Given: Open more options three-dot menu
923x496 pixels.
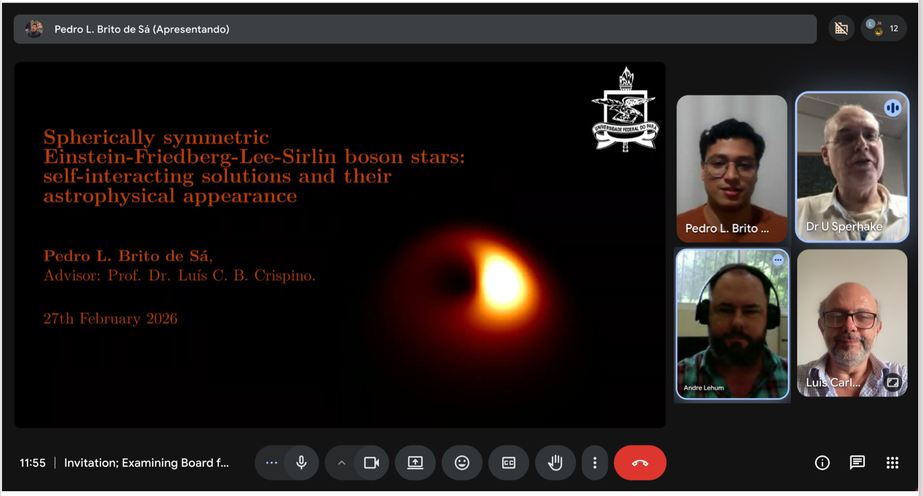Looking at the screenshot, I should pyautogui.click(x=594, y=463).
